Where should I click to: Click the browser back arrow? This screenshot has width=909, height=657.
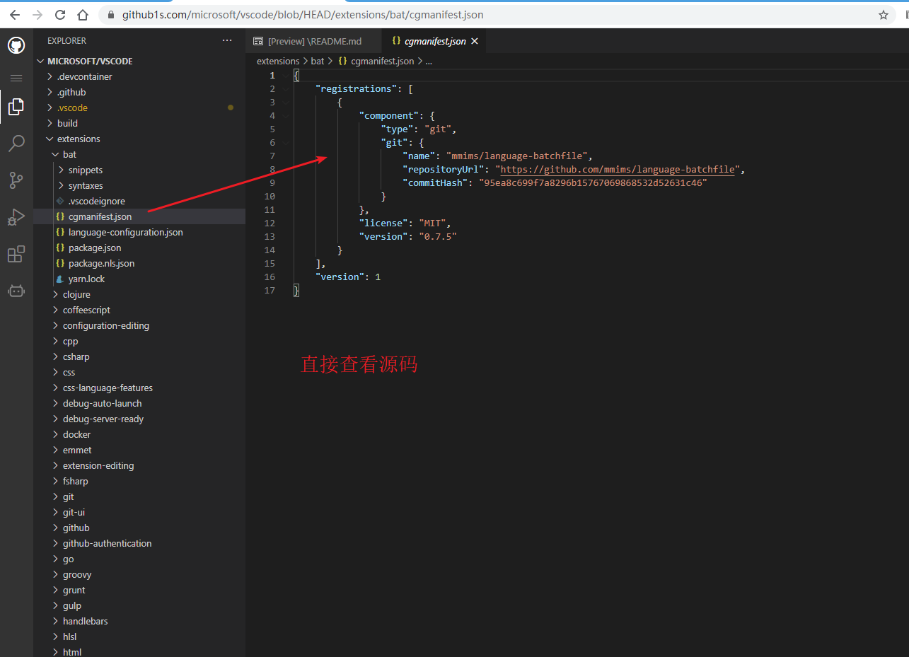point(15,15)
